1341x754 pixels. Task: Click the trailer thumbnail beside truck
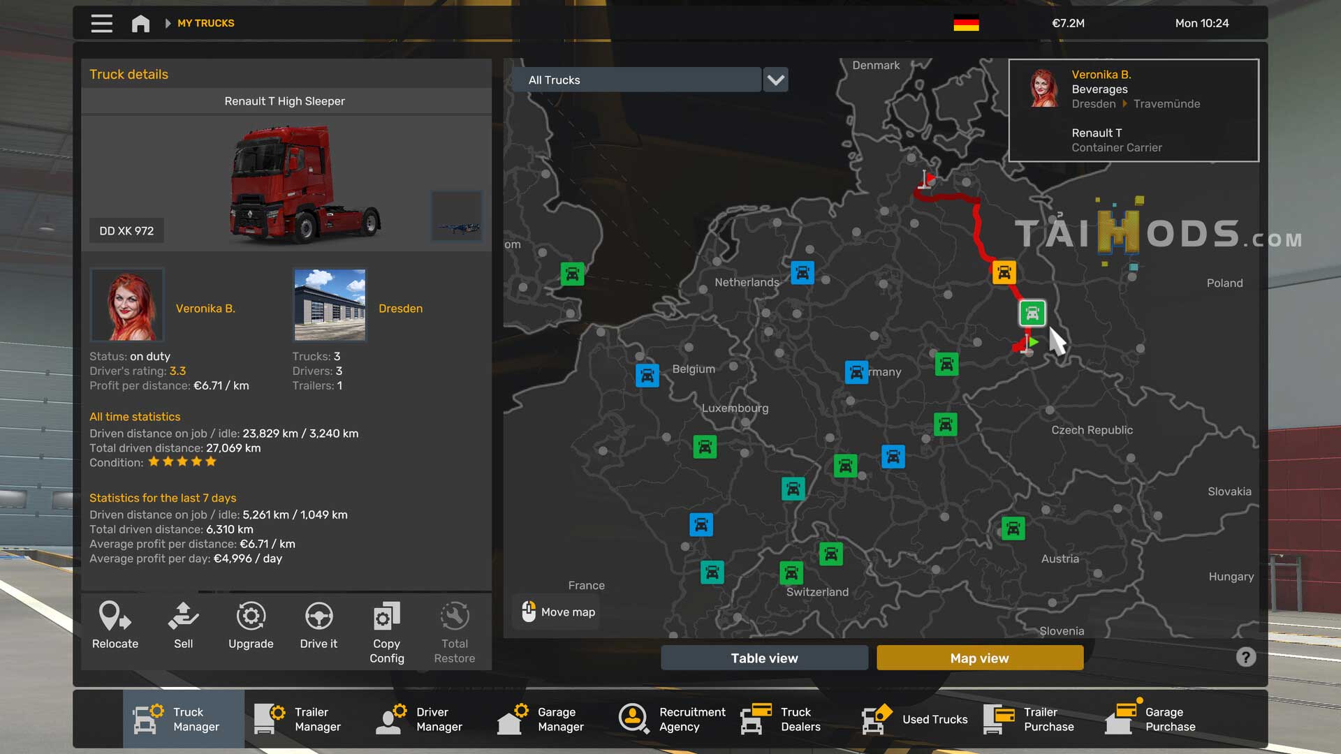coord(457,216)
